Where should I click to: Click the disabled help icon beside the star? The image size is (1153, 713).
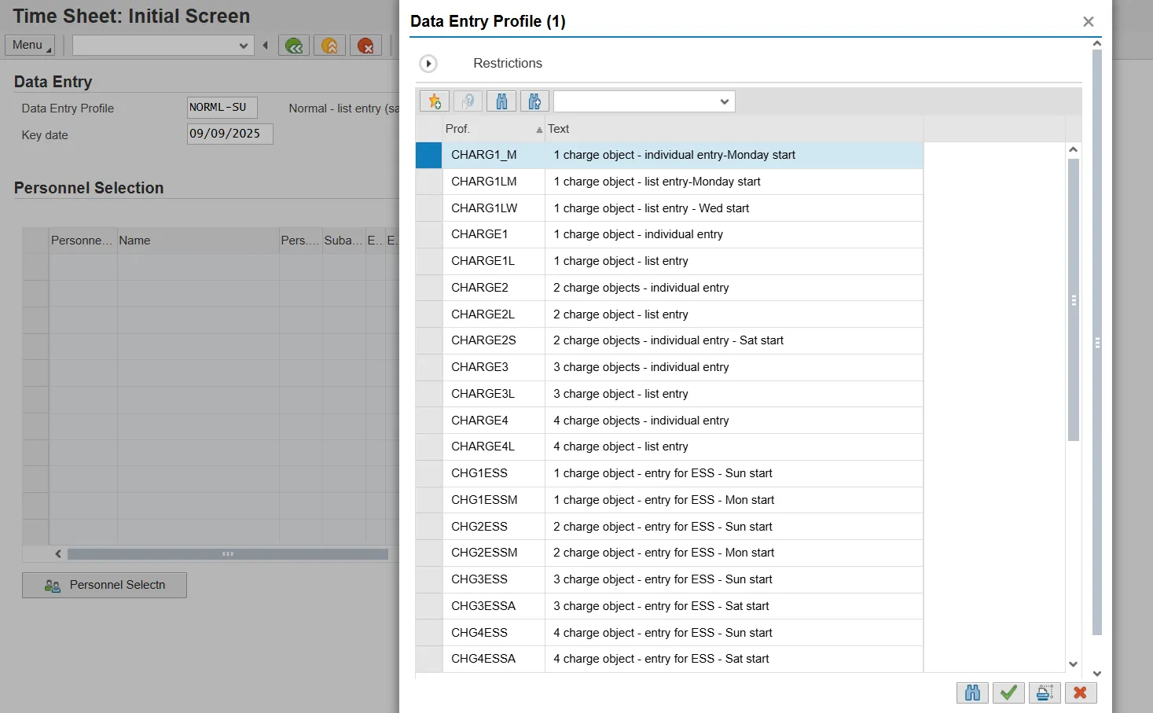pos(468,101)
